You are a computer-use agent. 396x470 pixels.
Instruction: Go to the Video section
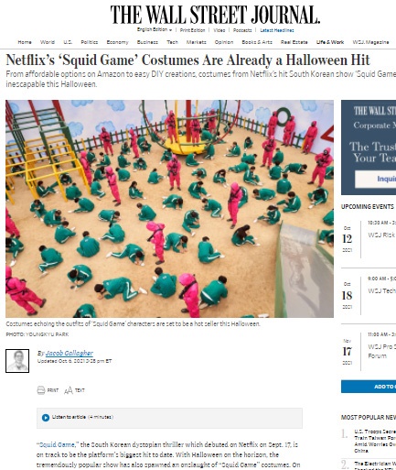click(219, 30)
